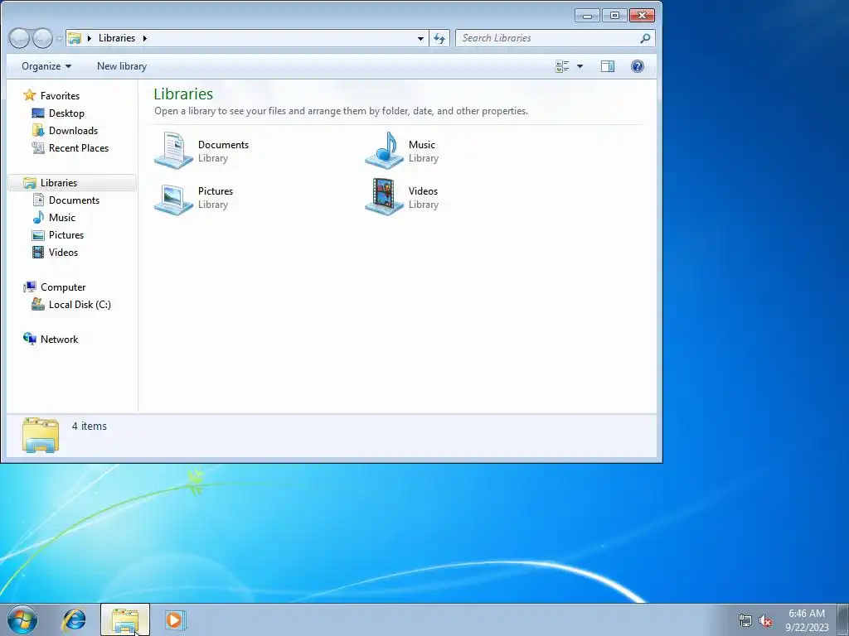Open the Music library large icon

tap(384, 151)
